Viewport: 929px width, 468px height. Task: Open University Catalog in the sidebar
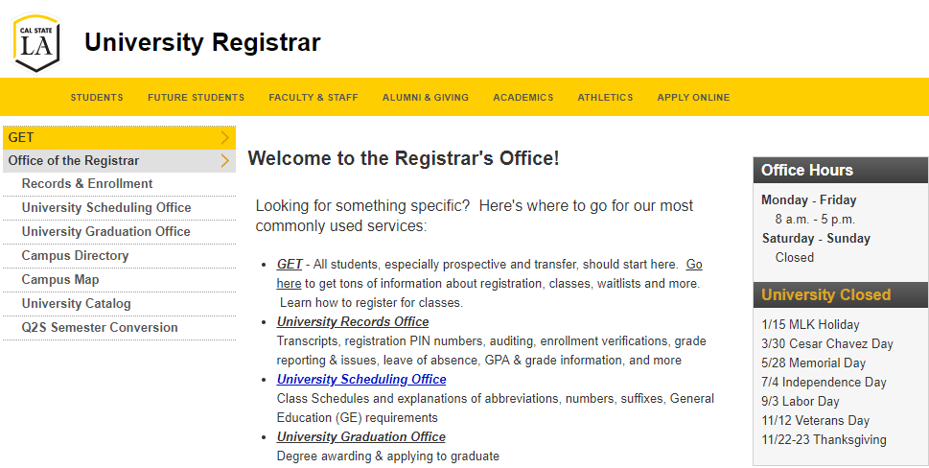pyautogui.click(x=77, y=304)
